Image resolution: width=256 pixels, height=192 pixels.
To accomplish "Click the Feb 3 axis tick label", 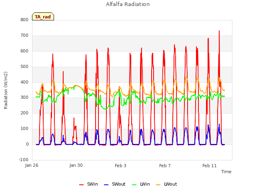I will [120, 166].
